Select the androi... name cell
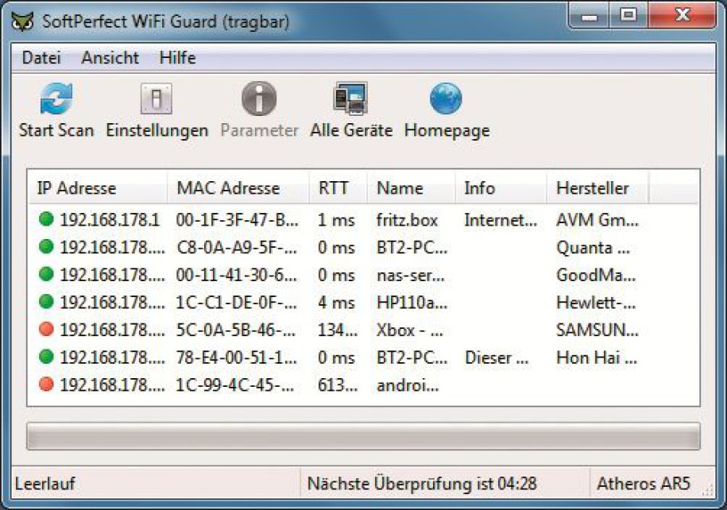The height and width of the screenshot is (510, 727). [408, 384]
